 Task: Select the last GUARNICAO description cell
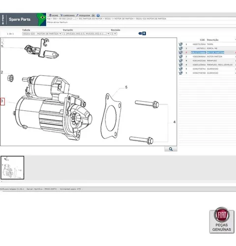click(x=212, y=73)
